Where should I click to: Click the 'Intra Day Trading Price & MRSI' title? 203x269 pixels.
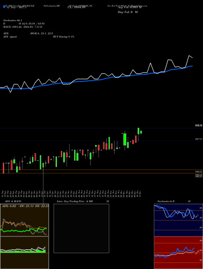(x=83, y=201)
